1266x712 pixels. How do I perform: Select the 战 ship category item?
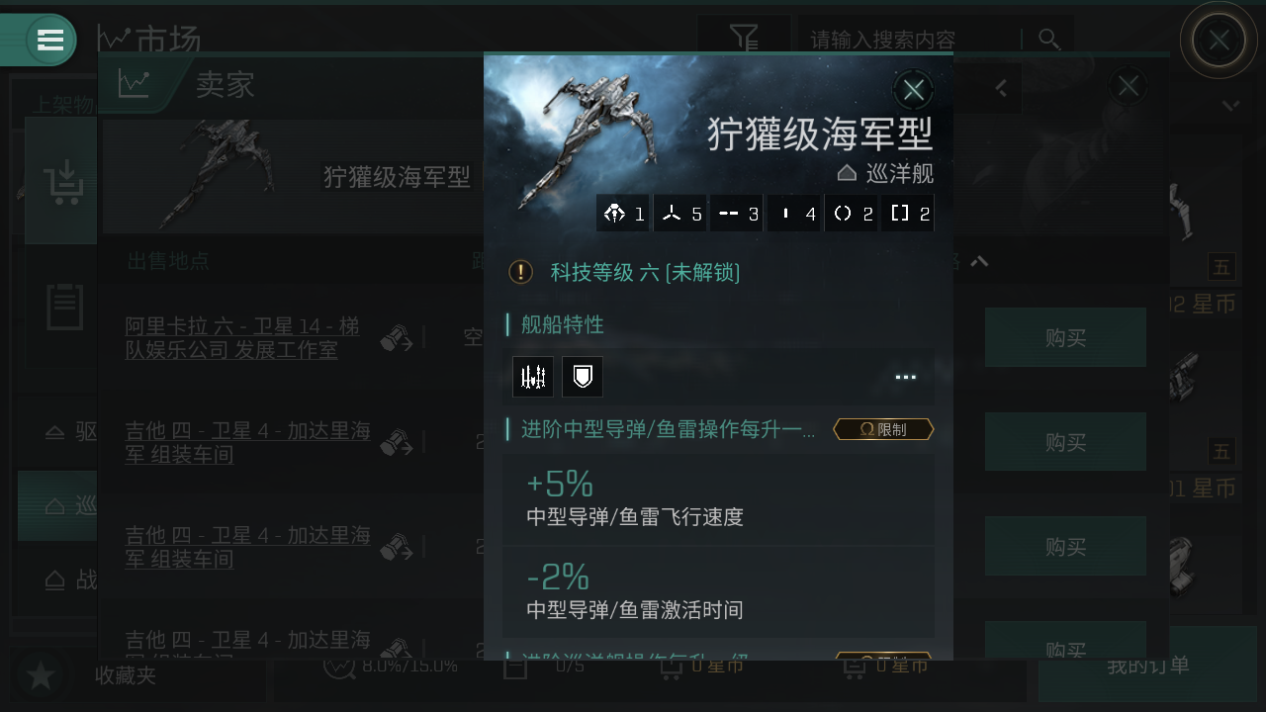coord(71,580)
